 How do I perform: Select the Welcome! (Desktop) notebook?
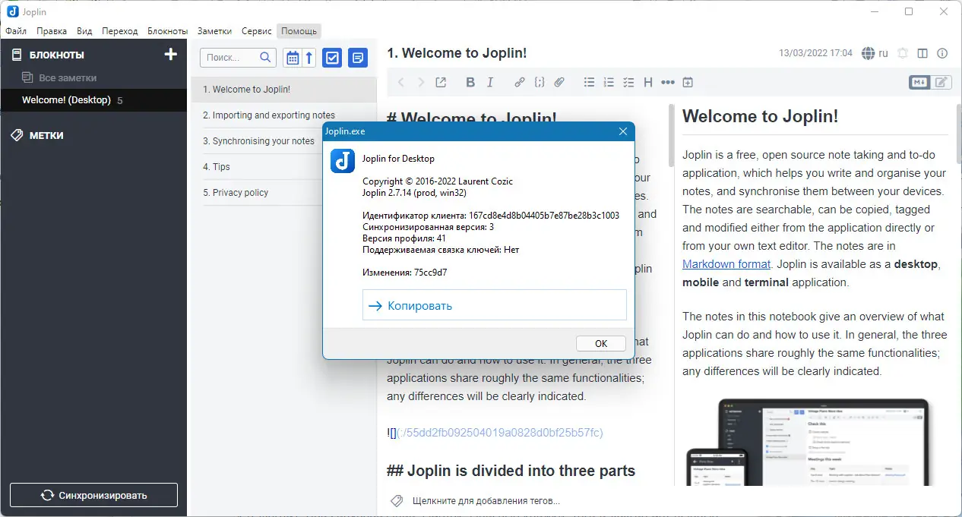93,100
